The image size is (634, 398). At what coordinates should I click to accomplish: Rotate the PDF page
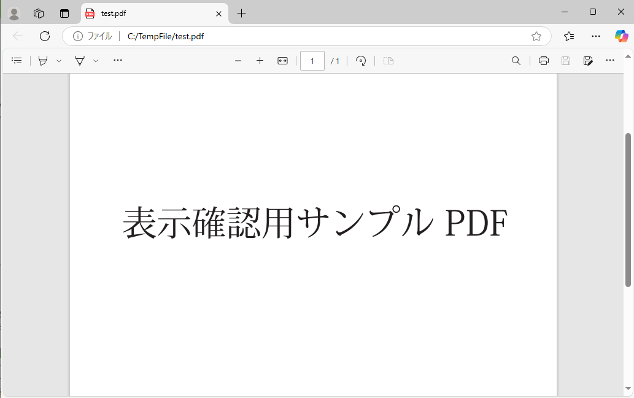point(361,61)
